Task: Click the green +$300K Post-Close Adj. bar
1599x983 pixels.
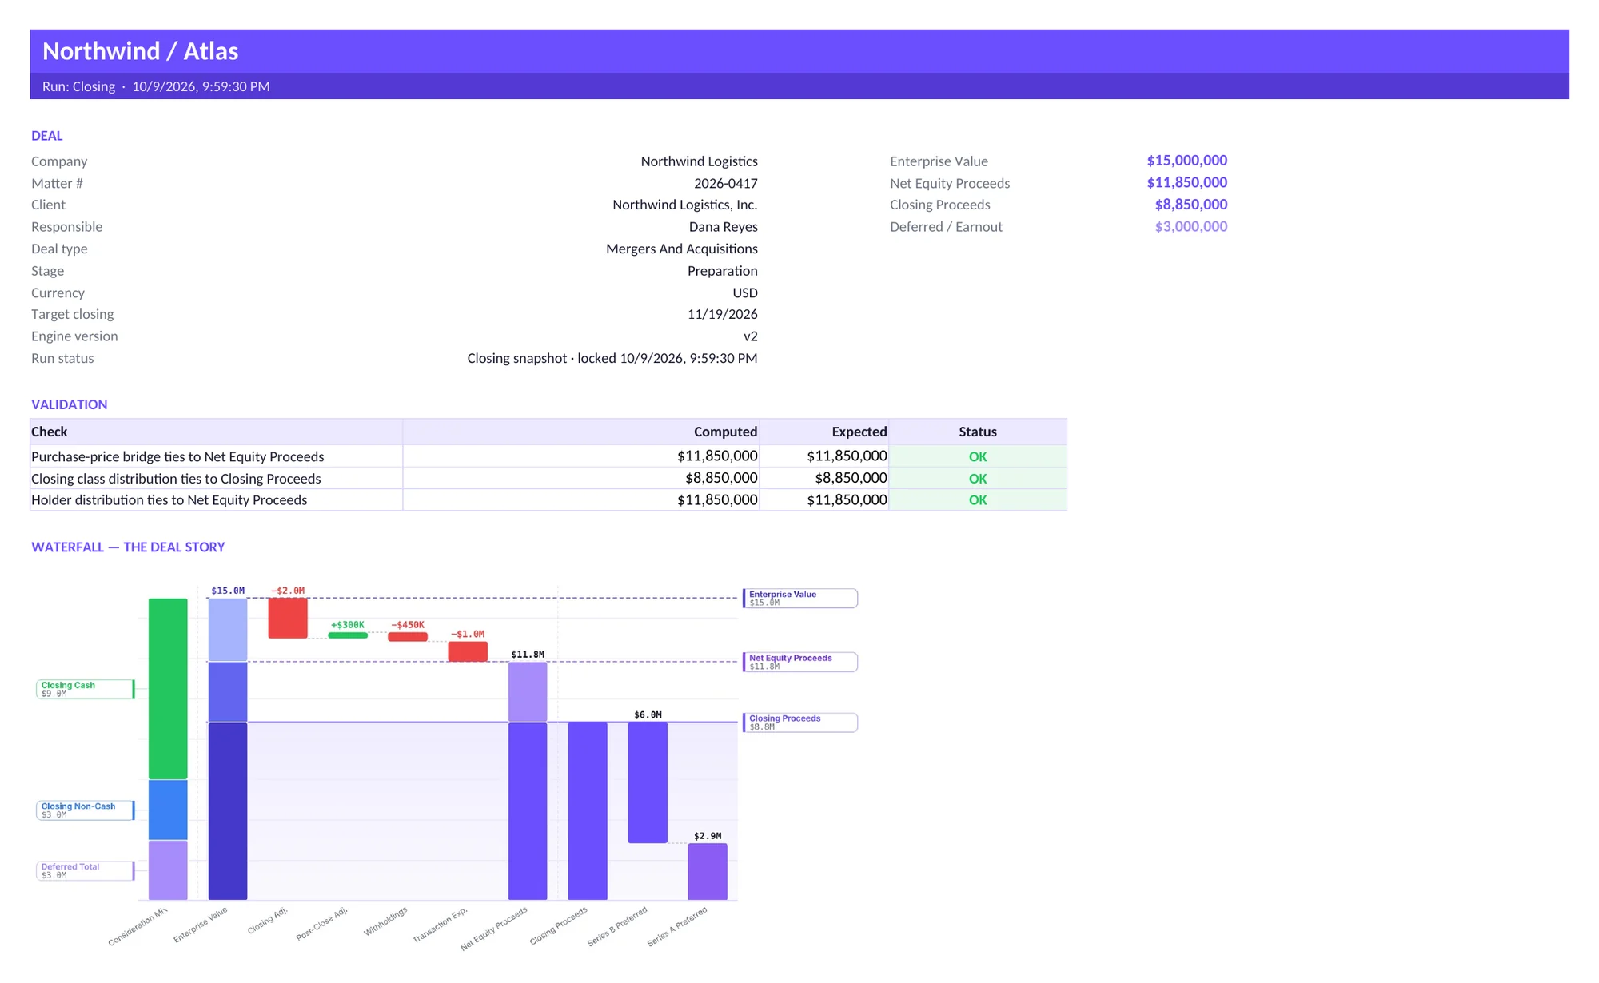Action: 348,635
